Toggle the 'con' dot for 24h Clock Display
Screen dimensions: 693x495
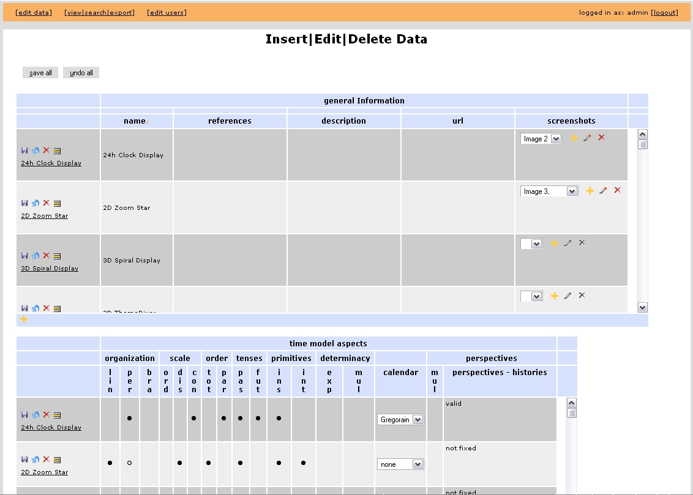(x=193, y=419)
